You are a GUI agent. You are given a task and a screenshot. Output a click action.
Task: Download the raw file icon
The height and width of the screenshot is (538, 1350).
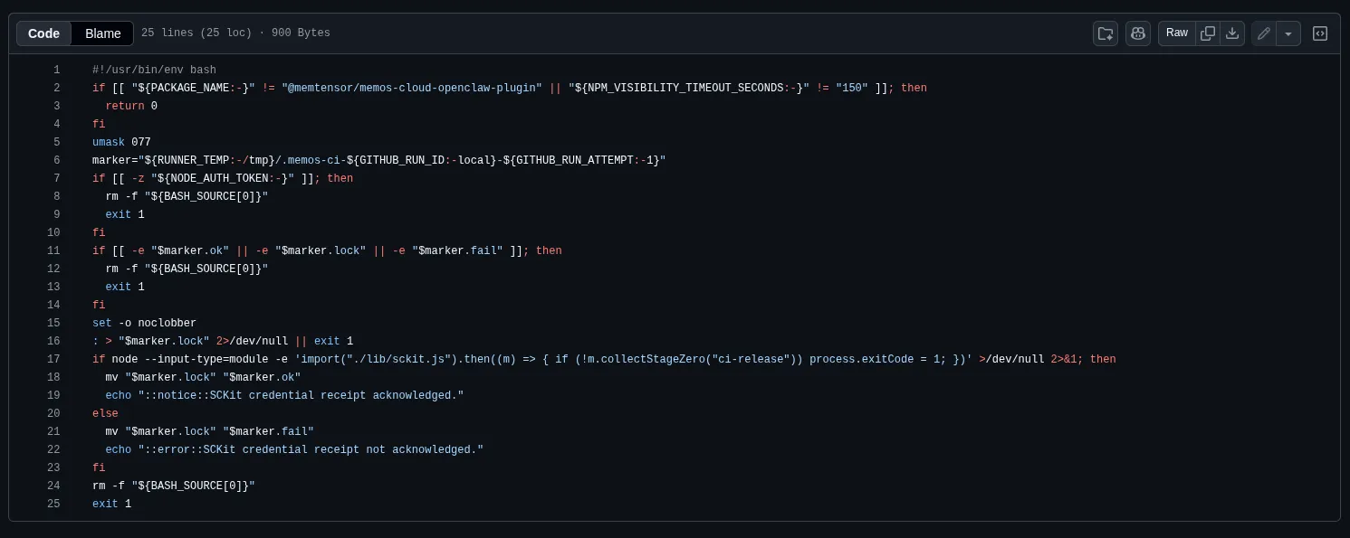click(x=1232, y=33)
